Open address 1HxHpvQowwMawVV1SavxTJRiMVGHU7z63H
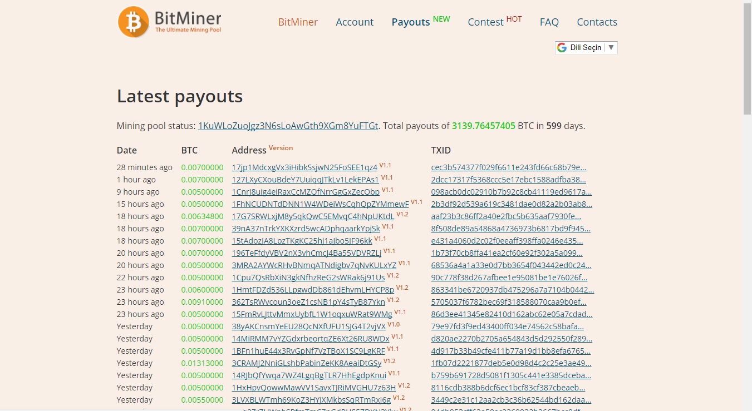Image resolution: width=752 pixels, height=411 pixels. [314, 388]
